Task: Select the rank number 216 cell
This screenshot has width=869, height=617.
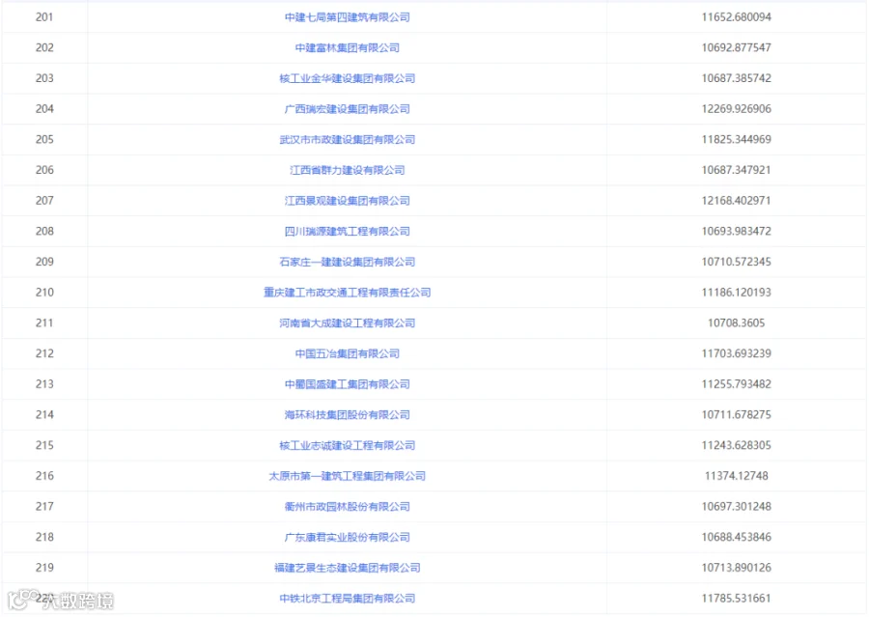Action: [x=44, y=476]
